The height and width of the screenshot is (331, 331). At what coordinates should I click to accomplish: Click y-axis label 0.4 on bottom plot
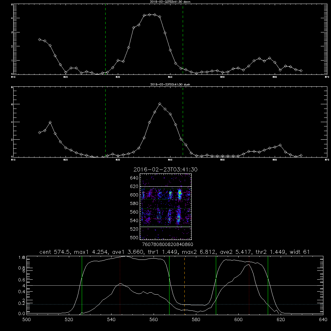coord(22,292)
